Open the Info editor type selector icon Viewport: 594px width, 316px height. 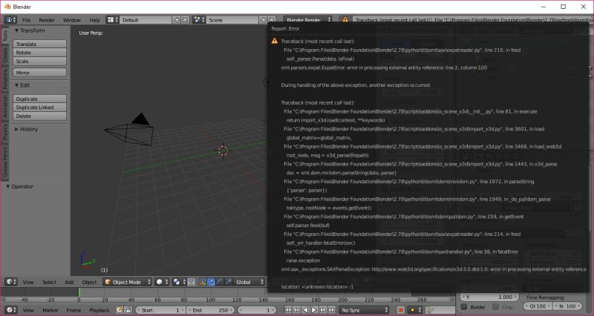pos(10,20)
